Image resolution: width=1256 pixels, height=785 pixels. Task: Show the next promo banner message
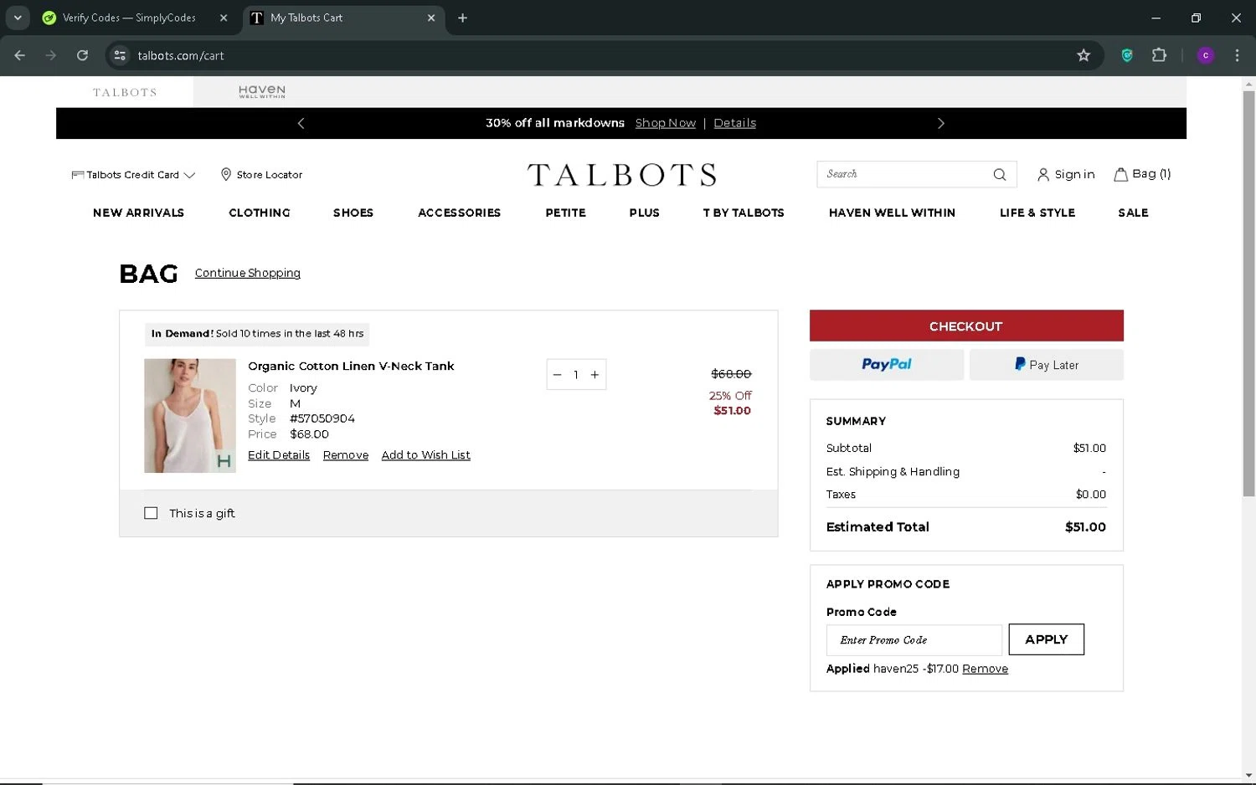(x=940, y=123)
